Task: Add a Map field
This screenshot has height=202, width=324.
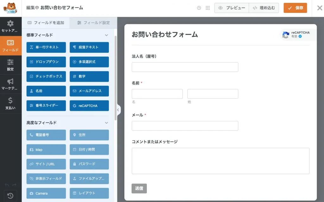Action: (46, 149)
